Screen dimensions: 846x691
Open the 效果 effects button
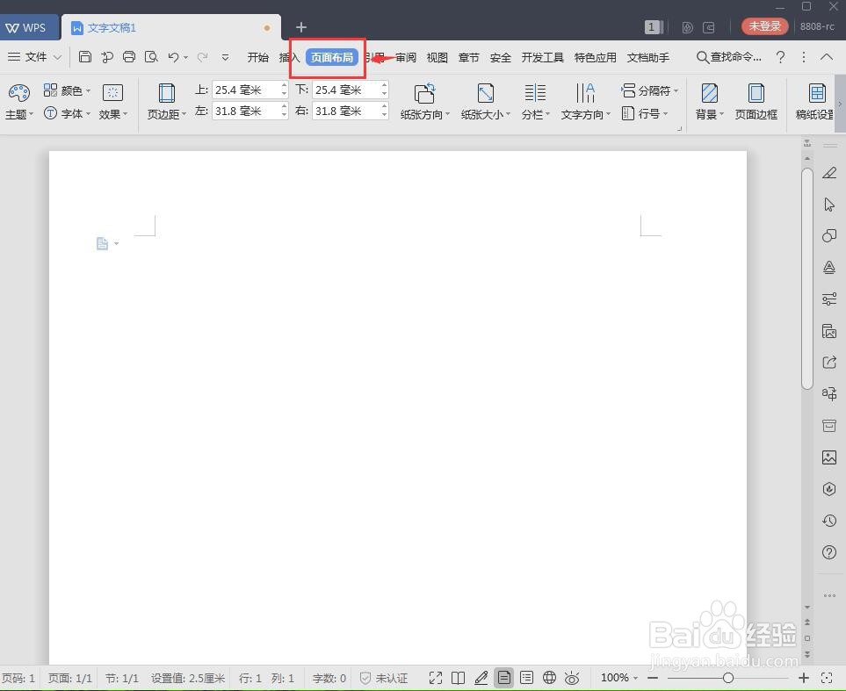click(x=112, y=102)
